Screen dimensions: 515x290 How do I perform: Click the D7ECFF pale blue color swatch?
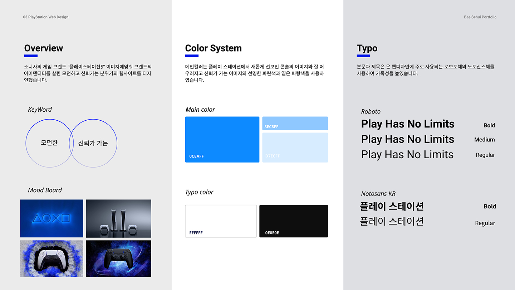[295, 147]
